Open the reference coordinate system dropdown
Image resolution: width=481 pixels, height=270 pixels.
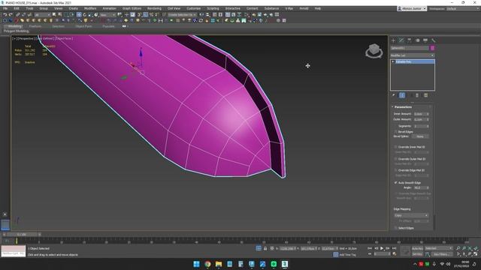(x=107, y=15)
